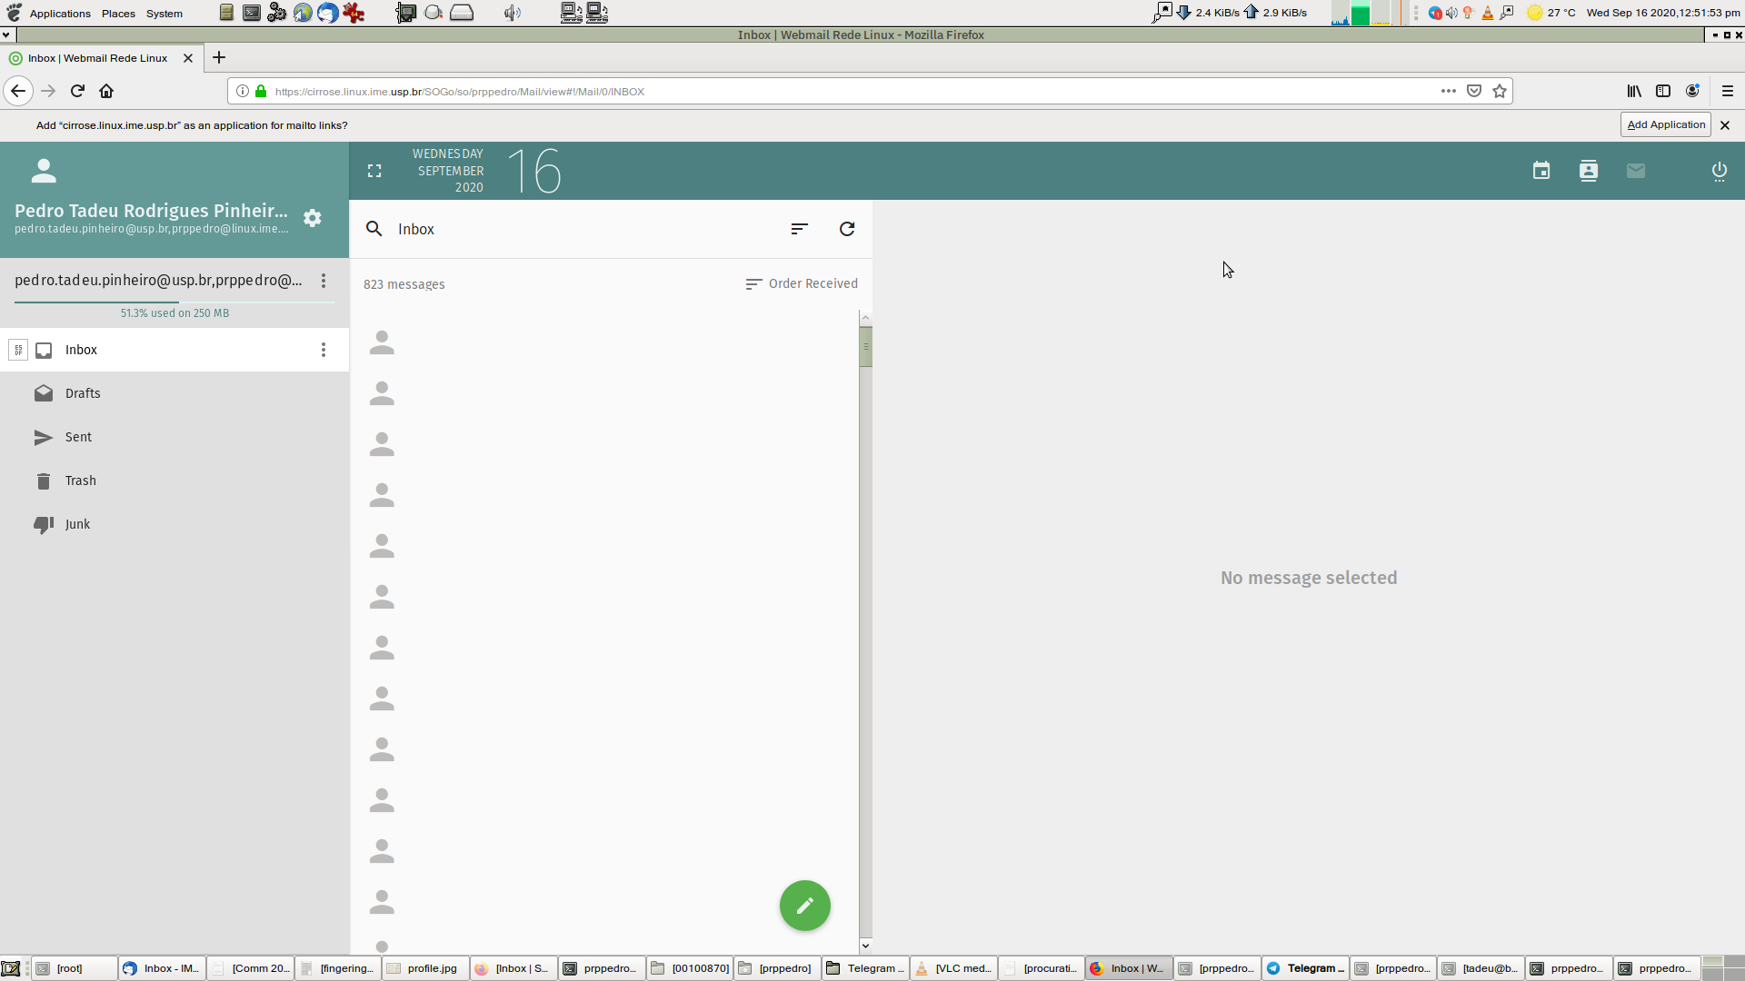Toggle the Firefox sidebar view button
Viewport: 1745px width, 981px height.
click(1662, 91)
